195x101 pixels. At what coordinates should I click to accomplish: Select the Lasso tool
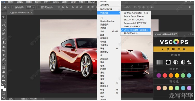[3, 25]
